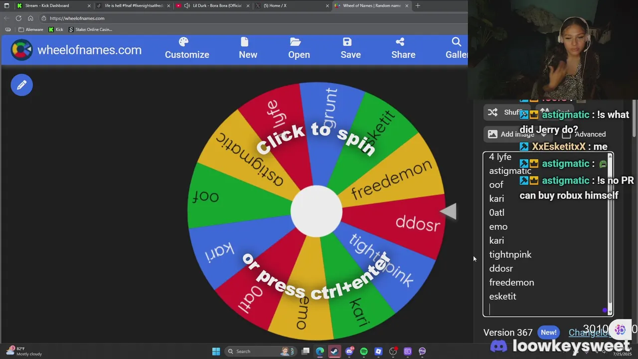Image resolution: width=638 pixels, height=359 pixels.
Task: Share the wheel
Action: pyautogui.click(x=403, y=48)
